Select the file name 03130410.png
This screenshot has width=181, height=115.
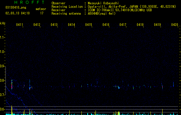click(x=16, y=8)
